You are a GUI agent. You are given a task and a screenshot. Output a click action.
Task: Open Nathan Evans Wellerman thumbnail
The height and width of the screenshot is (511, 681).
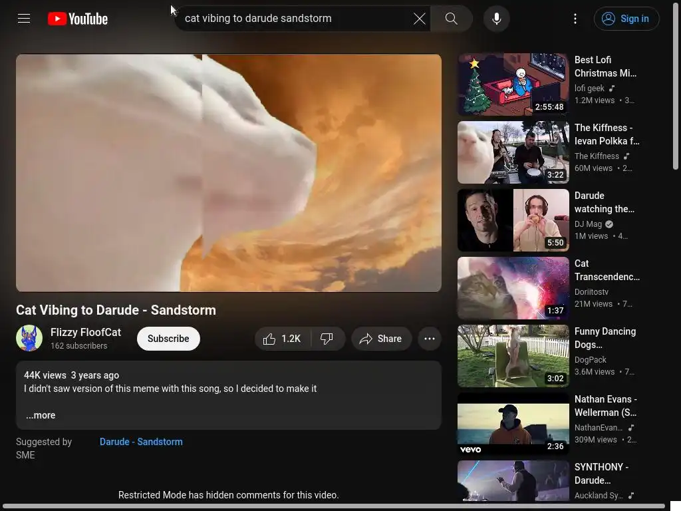[513, 423]
